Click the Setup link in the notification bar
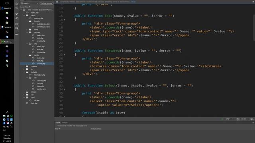Viewport: 255px width, 143px height. pos(133,2)
